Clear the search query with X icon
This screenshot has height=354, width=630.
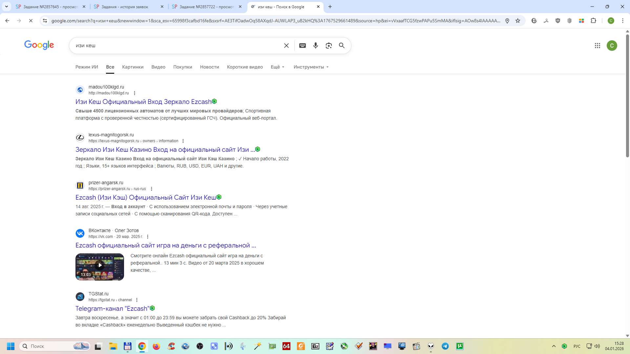tap(286, 46)
